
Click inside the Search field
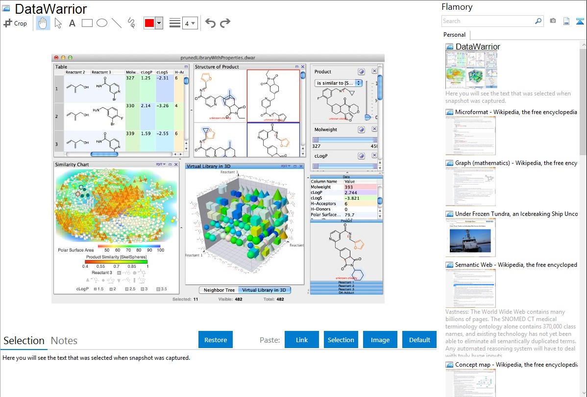pos(488,21)
